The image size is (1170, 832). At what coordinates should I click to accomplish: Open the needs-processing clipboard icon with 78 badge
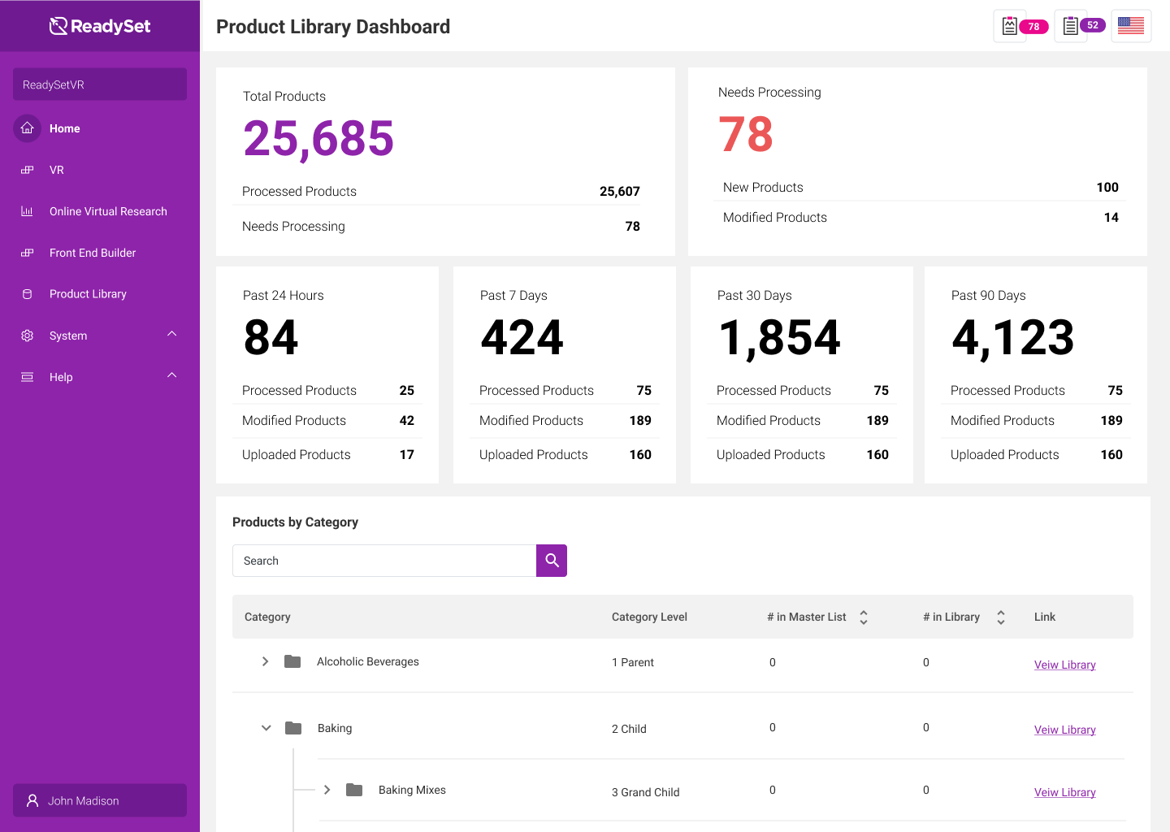(x=1010, y=26)
